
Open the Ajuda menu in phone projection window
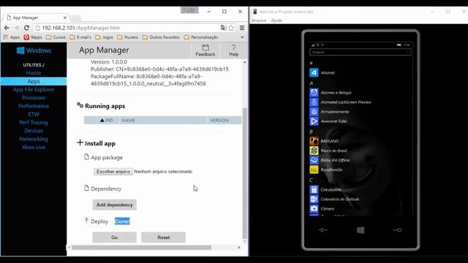click(x=276, y=20)
